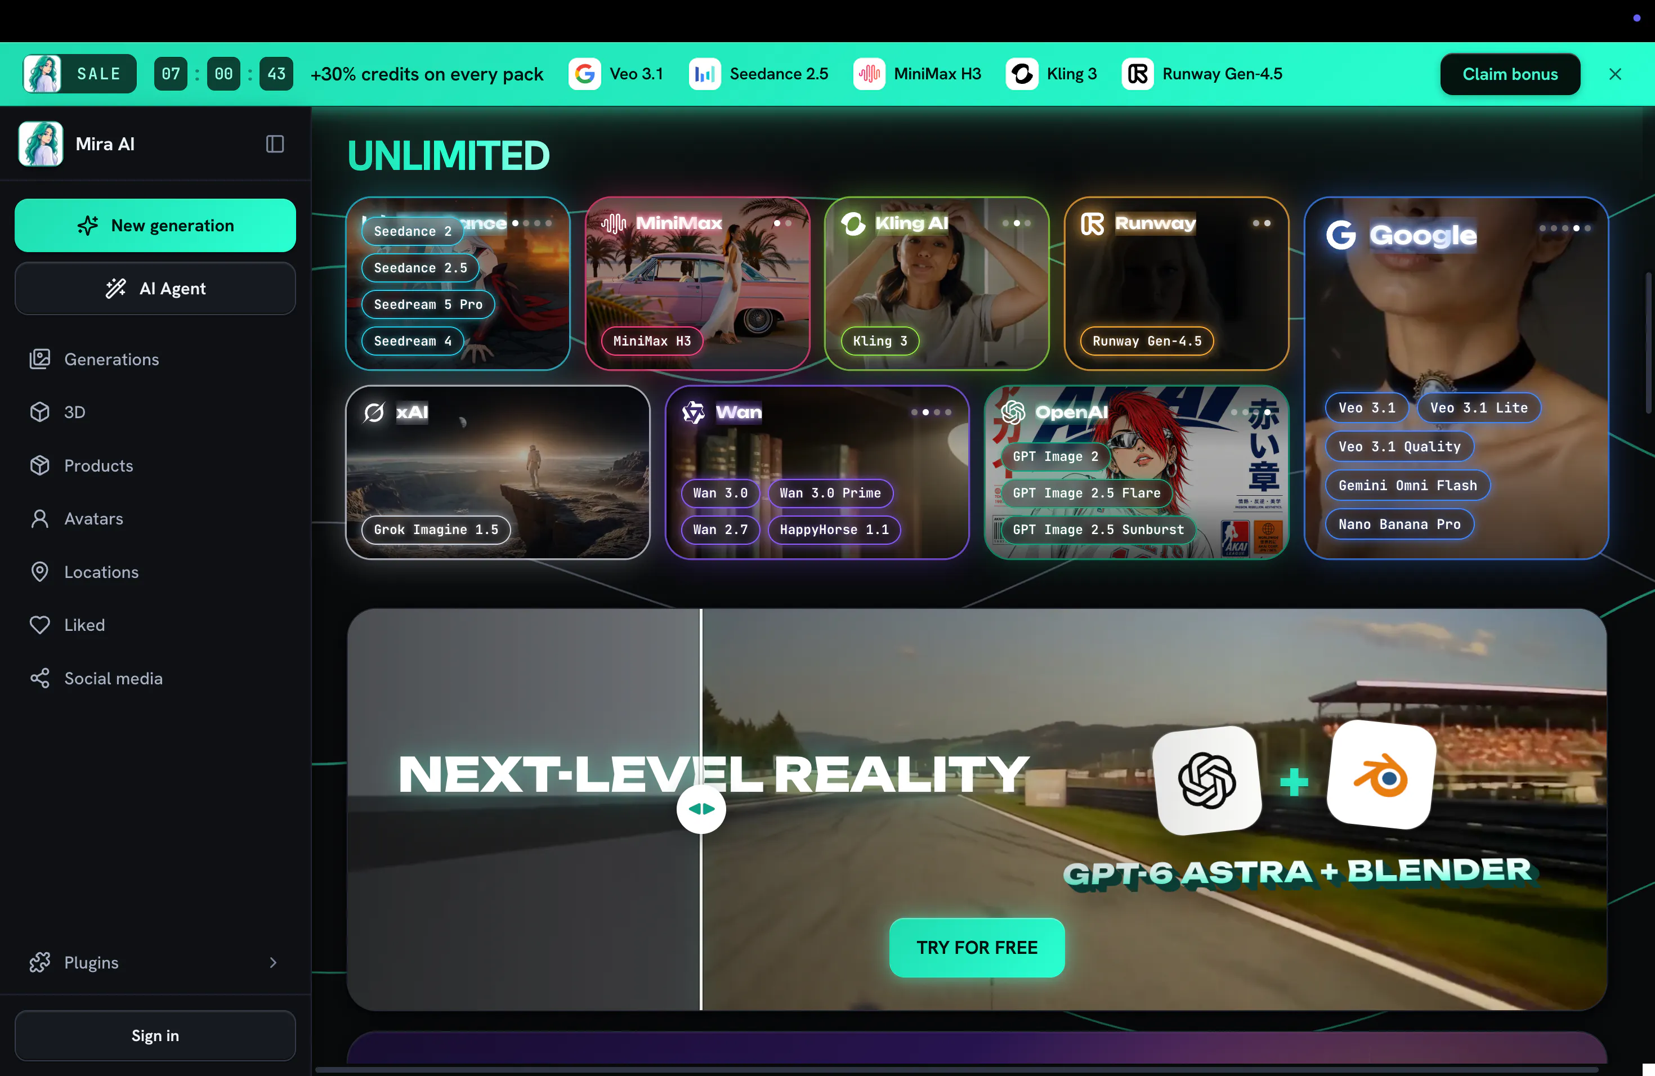Viewport: 1655px width, 1076px height.
Task: Close the sale banner
Action: [x=1616, y=74]
